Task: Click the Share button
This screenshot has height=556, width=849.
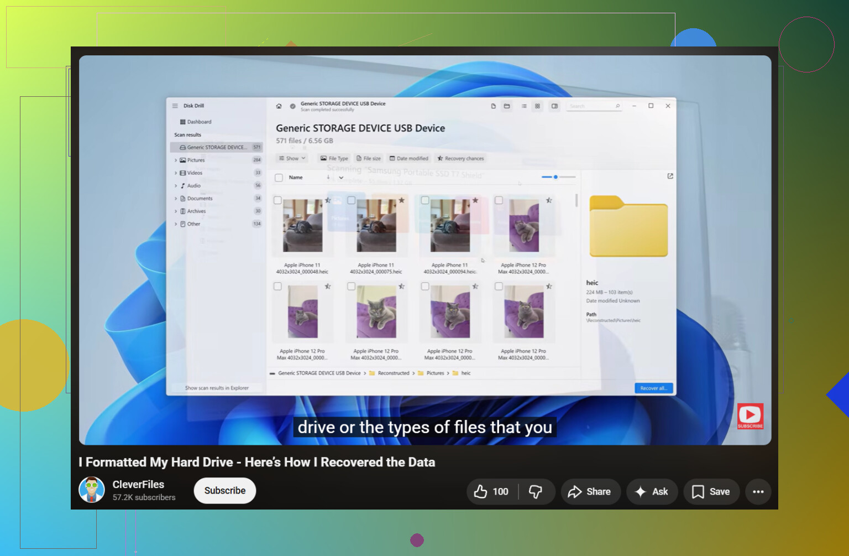Action: (x=590, y=491)
